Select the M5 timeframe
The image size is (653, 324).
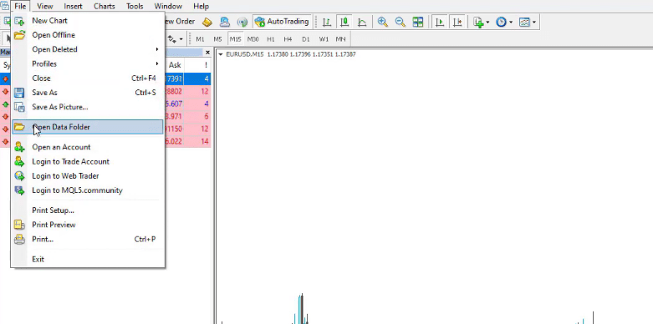point(217,39)
